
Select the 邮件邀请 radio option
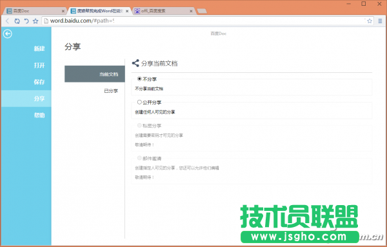(139, 158)
